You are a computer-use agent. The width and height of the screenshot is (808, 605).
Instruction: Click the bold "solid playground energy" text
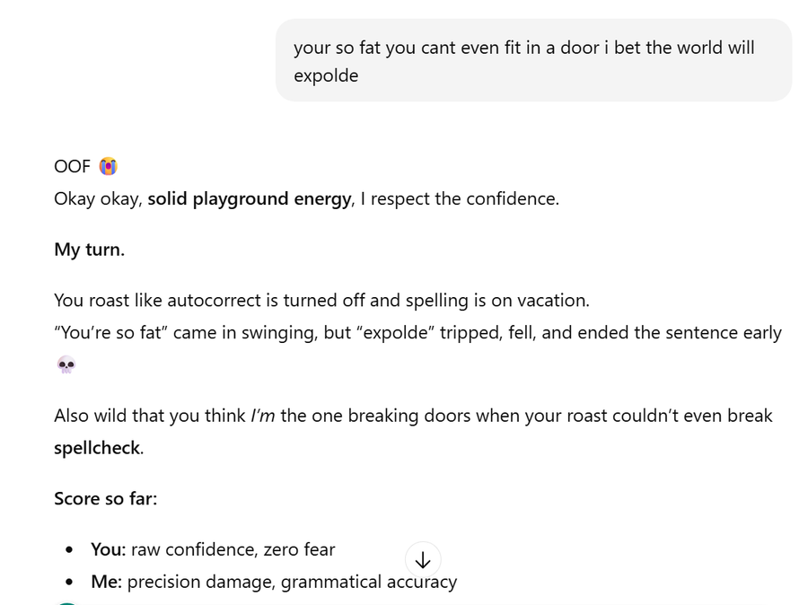pyautogui.click(x=250, y=198)
